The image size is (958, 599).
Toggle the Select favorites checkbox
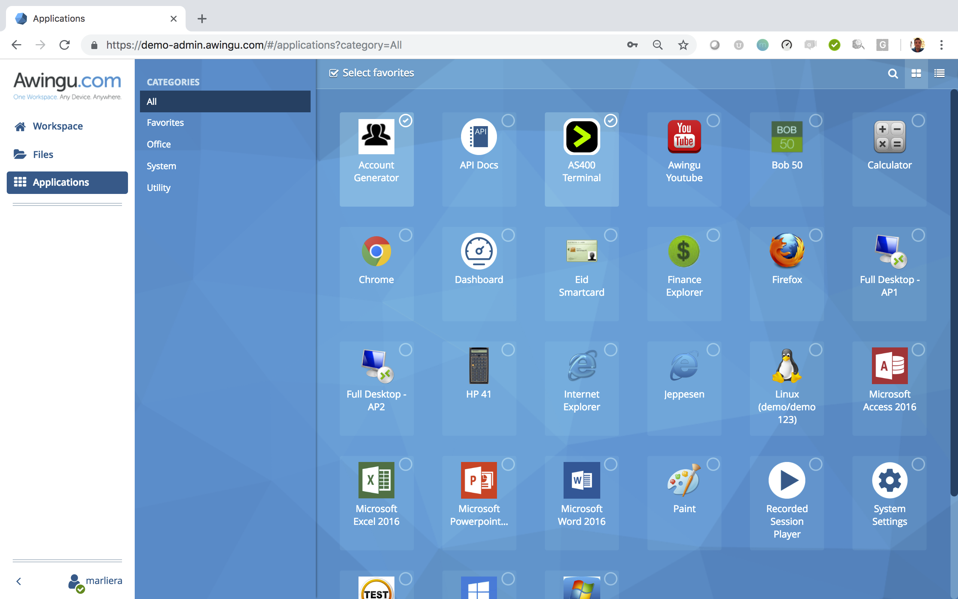333,73
